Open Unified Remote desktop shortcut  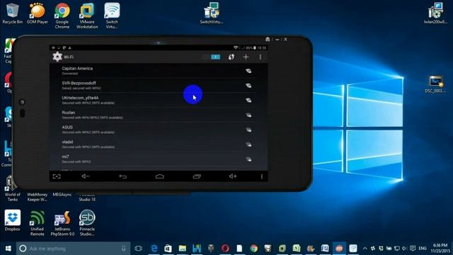38,223
